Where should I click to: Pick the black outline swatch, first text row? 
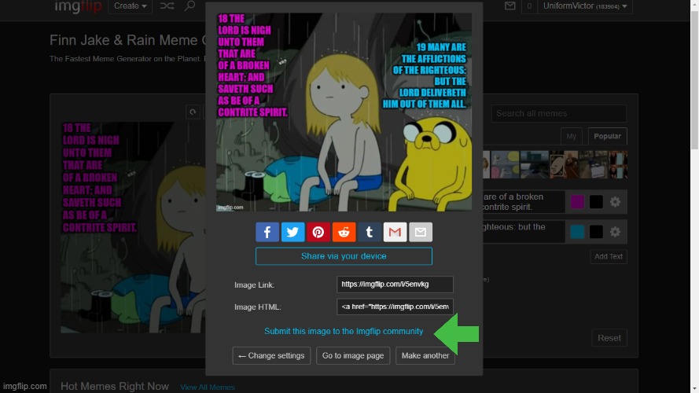tap(596, 202)
